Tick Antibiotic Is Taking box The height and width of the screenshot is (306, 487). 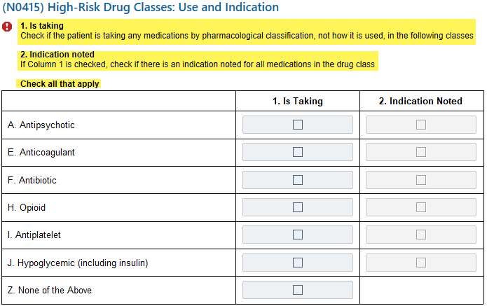pos(298,180)
